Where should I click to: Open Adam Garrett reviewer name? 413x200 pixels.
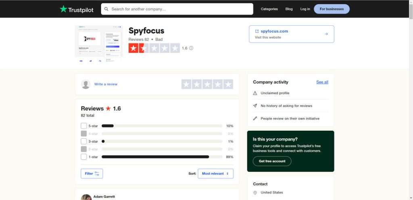104,197
